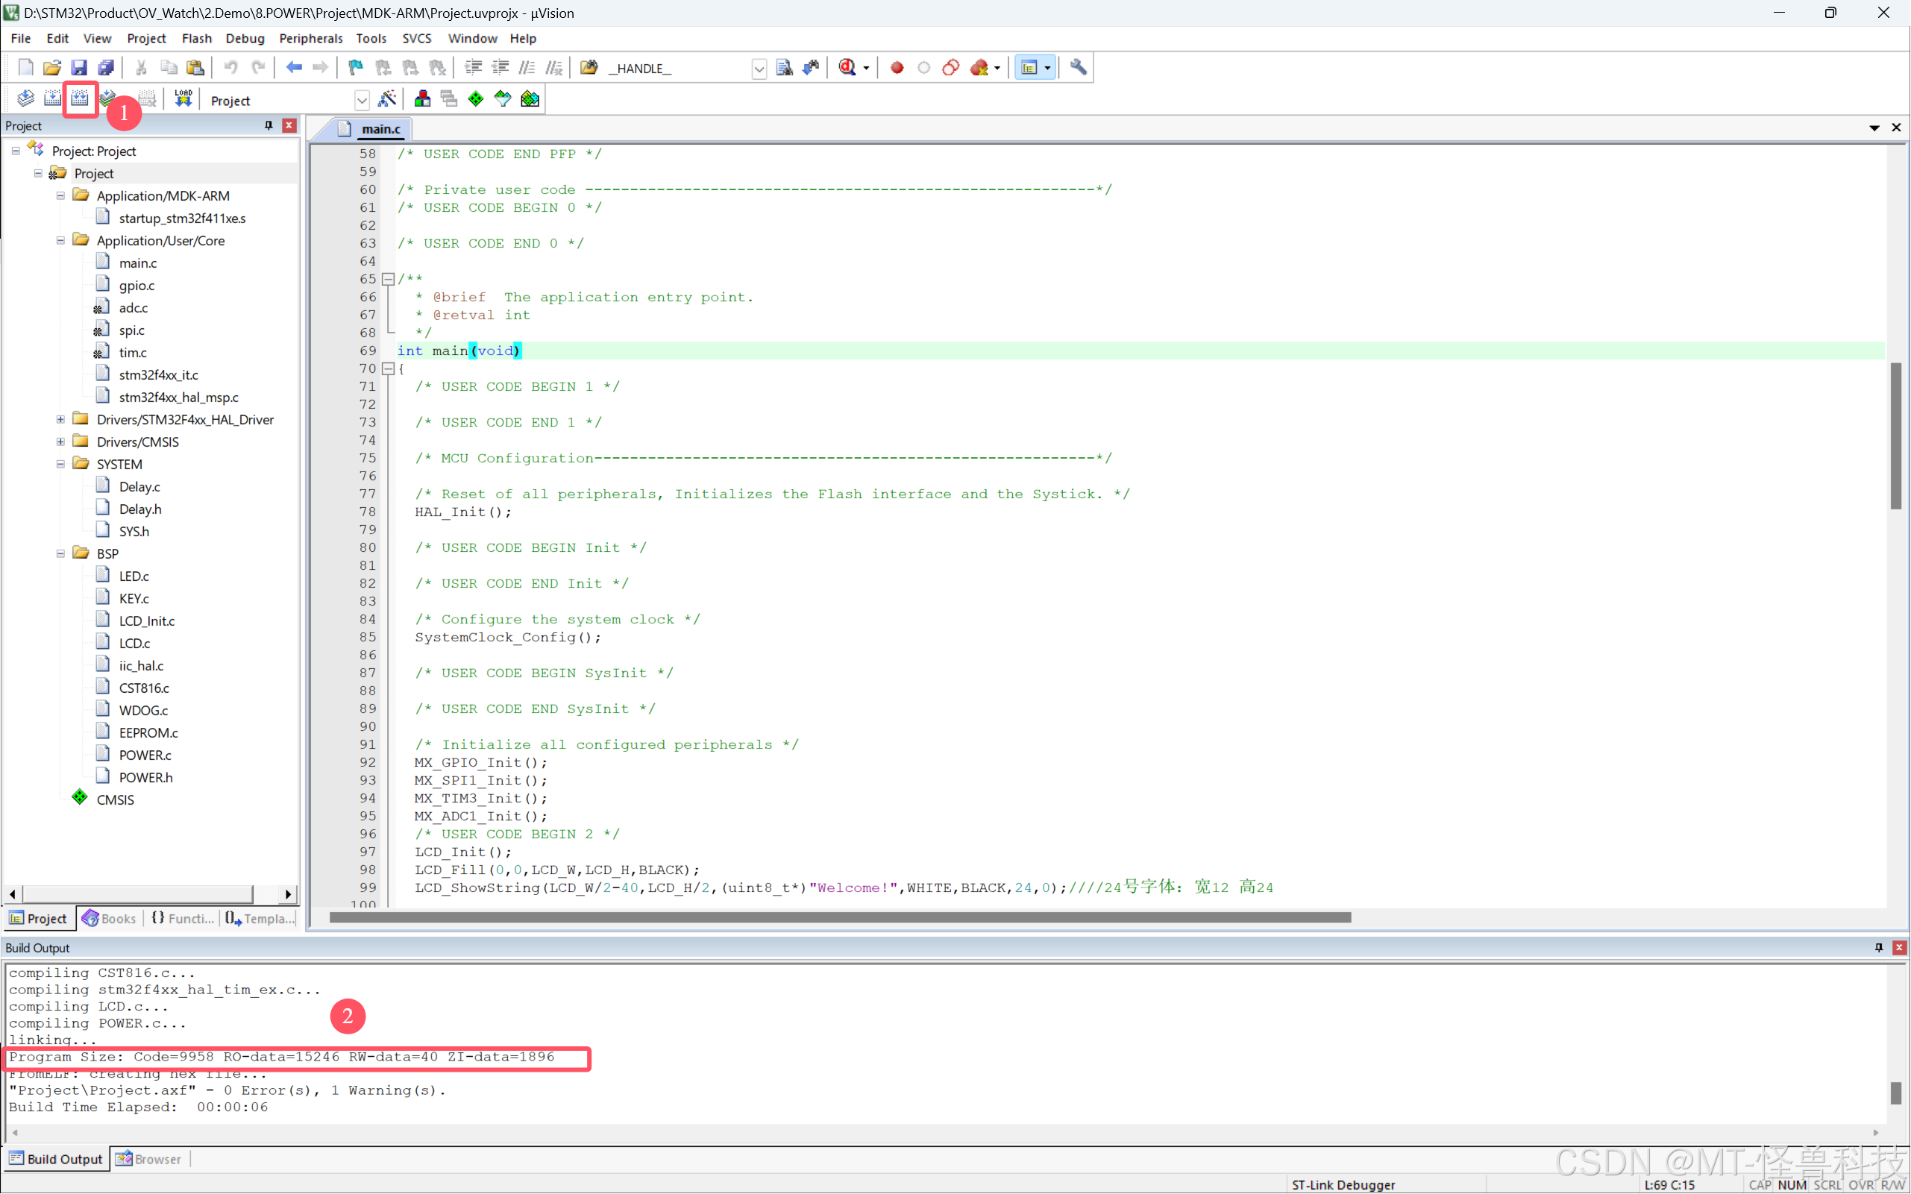Image resolution: width=1911 pixels, height=1194 pixels.
Task: Open the Peripherals menu
Action: click(x=310, y=38)
